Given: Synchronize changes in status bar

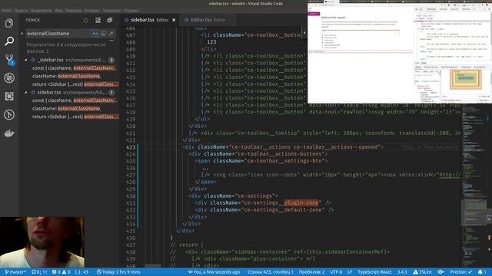Looking at the screenshot, I should click(39, 272).
